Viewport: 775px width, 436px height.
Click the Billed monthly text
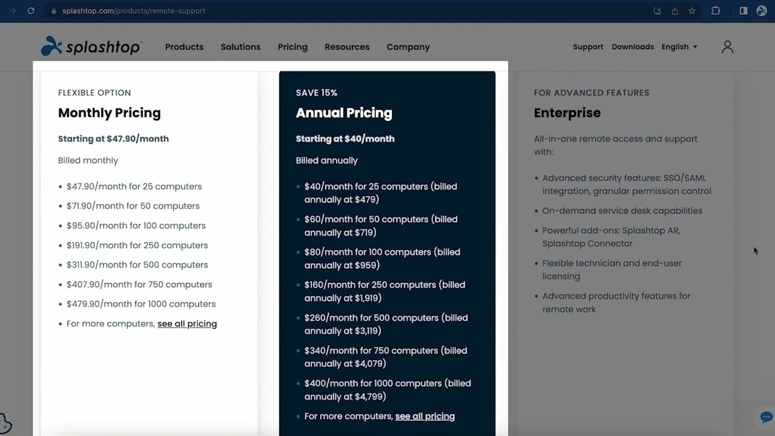[x=88, y=160]
